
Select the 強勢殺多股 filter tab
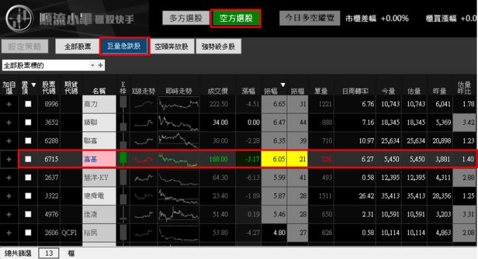pos(218,46)
